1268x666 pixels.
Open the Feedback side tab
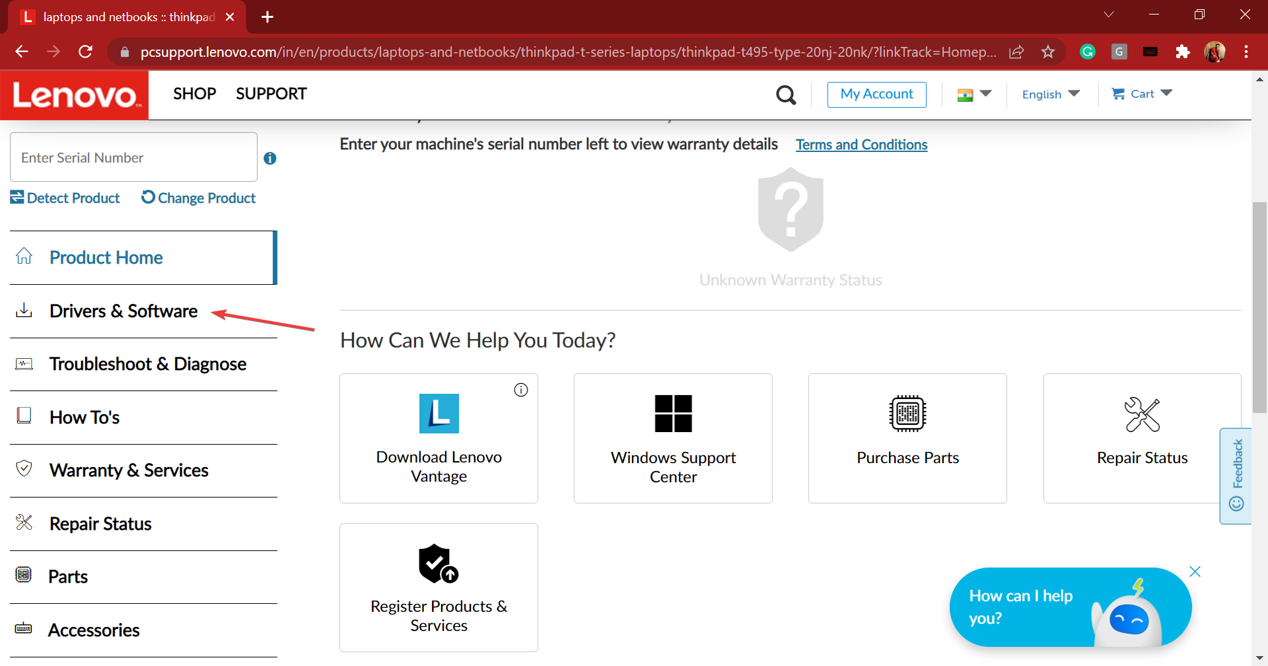pyautogui.click(x=1236, y=476)
